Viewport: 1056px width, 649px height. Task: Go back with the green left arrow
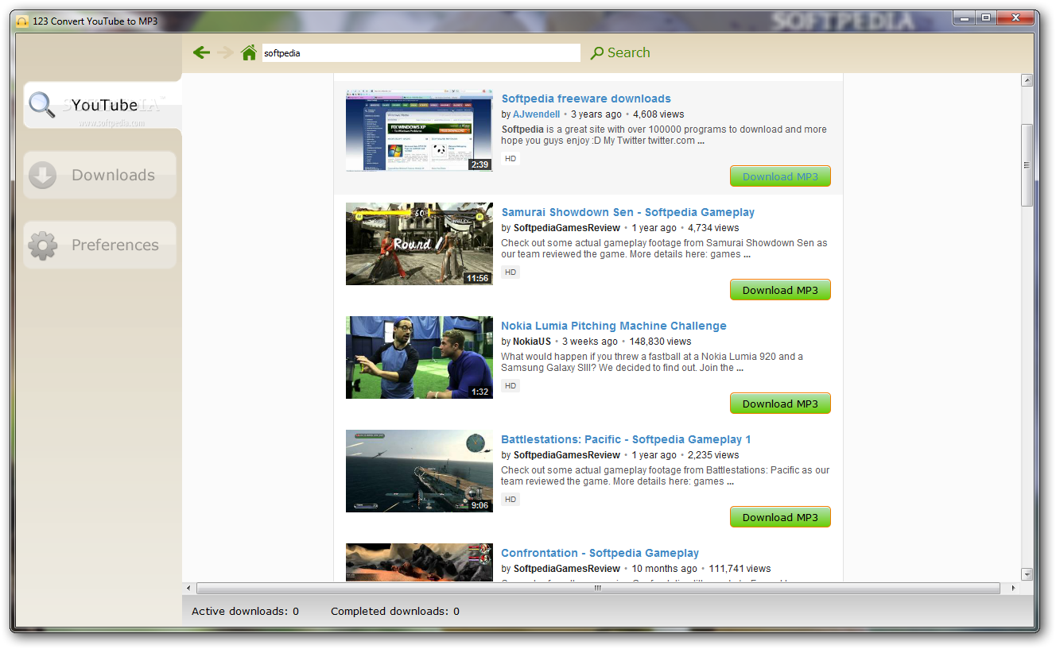[201, 52]
